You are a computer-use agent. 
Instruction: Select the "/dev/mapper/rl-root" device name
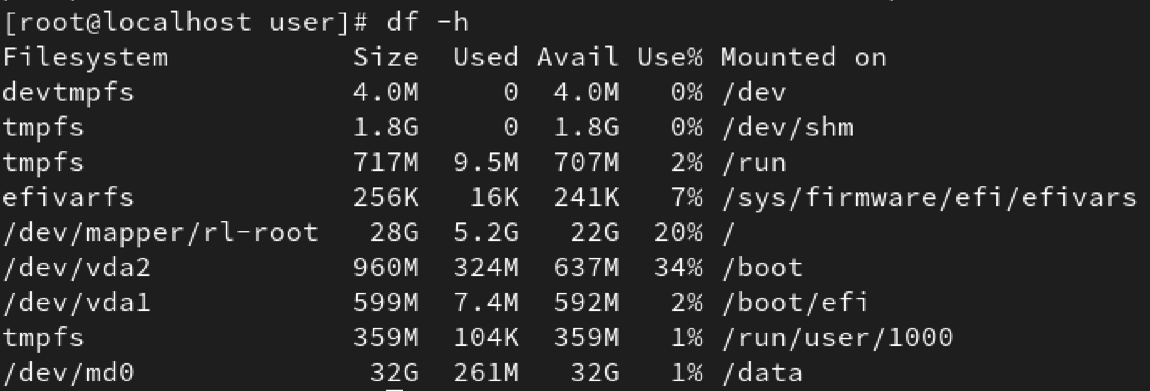[160, 232]
